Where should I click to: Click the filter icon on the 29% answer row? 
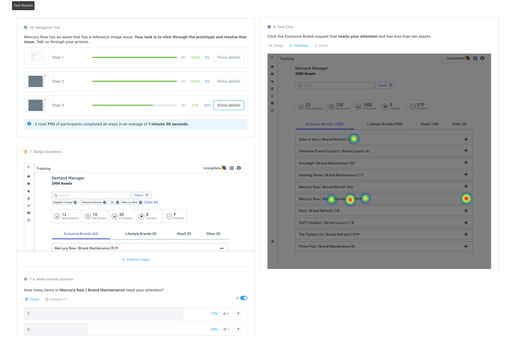pyautogui.click(x=238, y=329)
